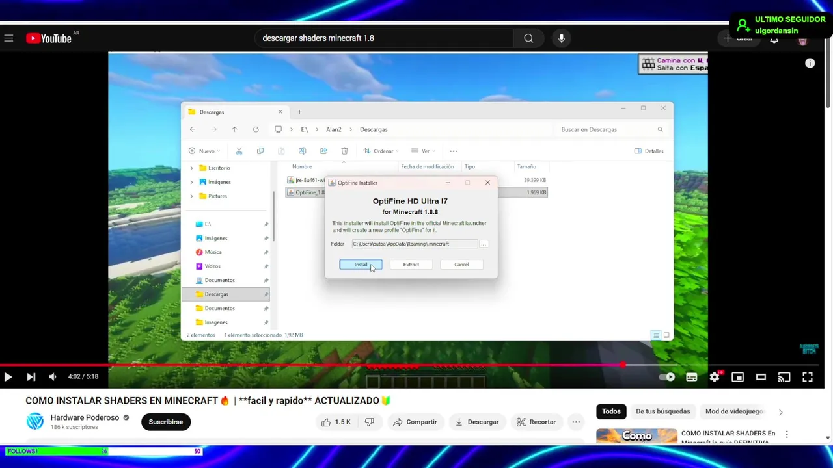
Task: Toggle the autoplay switch
Action: 667,377
